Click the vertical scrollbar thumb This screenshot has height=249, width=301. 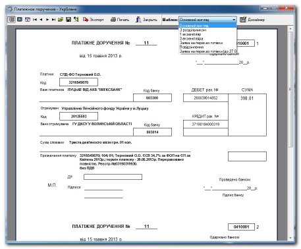(290, 89)
